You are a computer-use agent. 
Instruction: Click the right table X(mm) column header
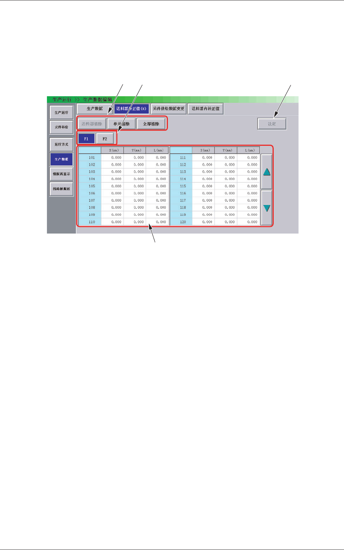pyautogui.click(x=203, y=150)
